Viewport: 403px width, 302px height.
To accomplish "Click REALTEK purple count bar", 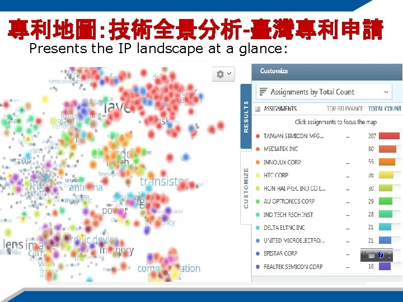I will [385, 266].
